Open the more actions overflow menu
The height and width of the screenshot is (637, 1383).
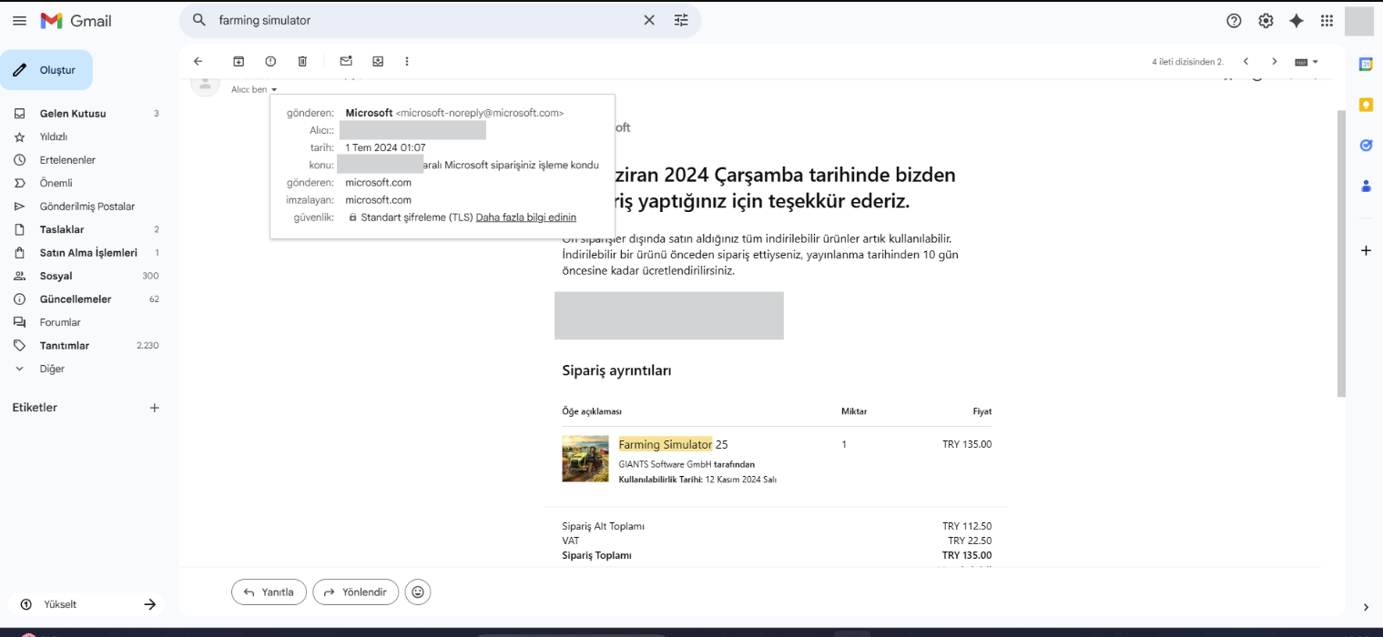coord(407,61)
